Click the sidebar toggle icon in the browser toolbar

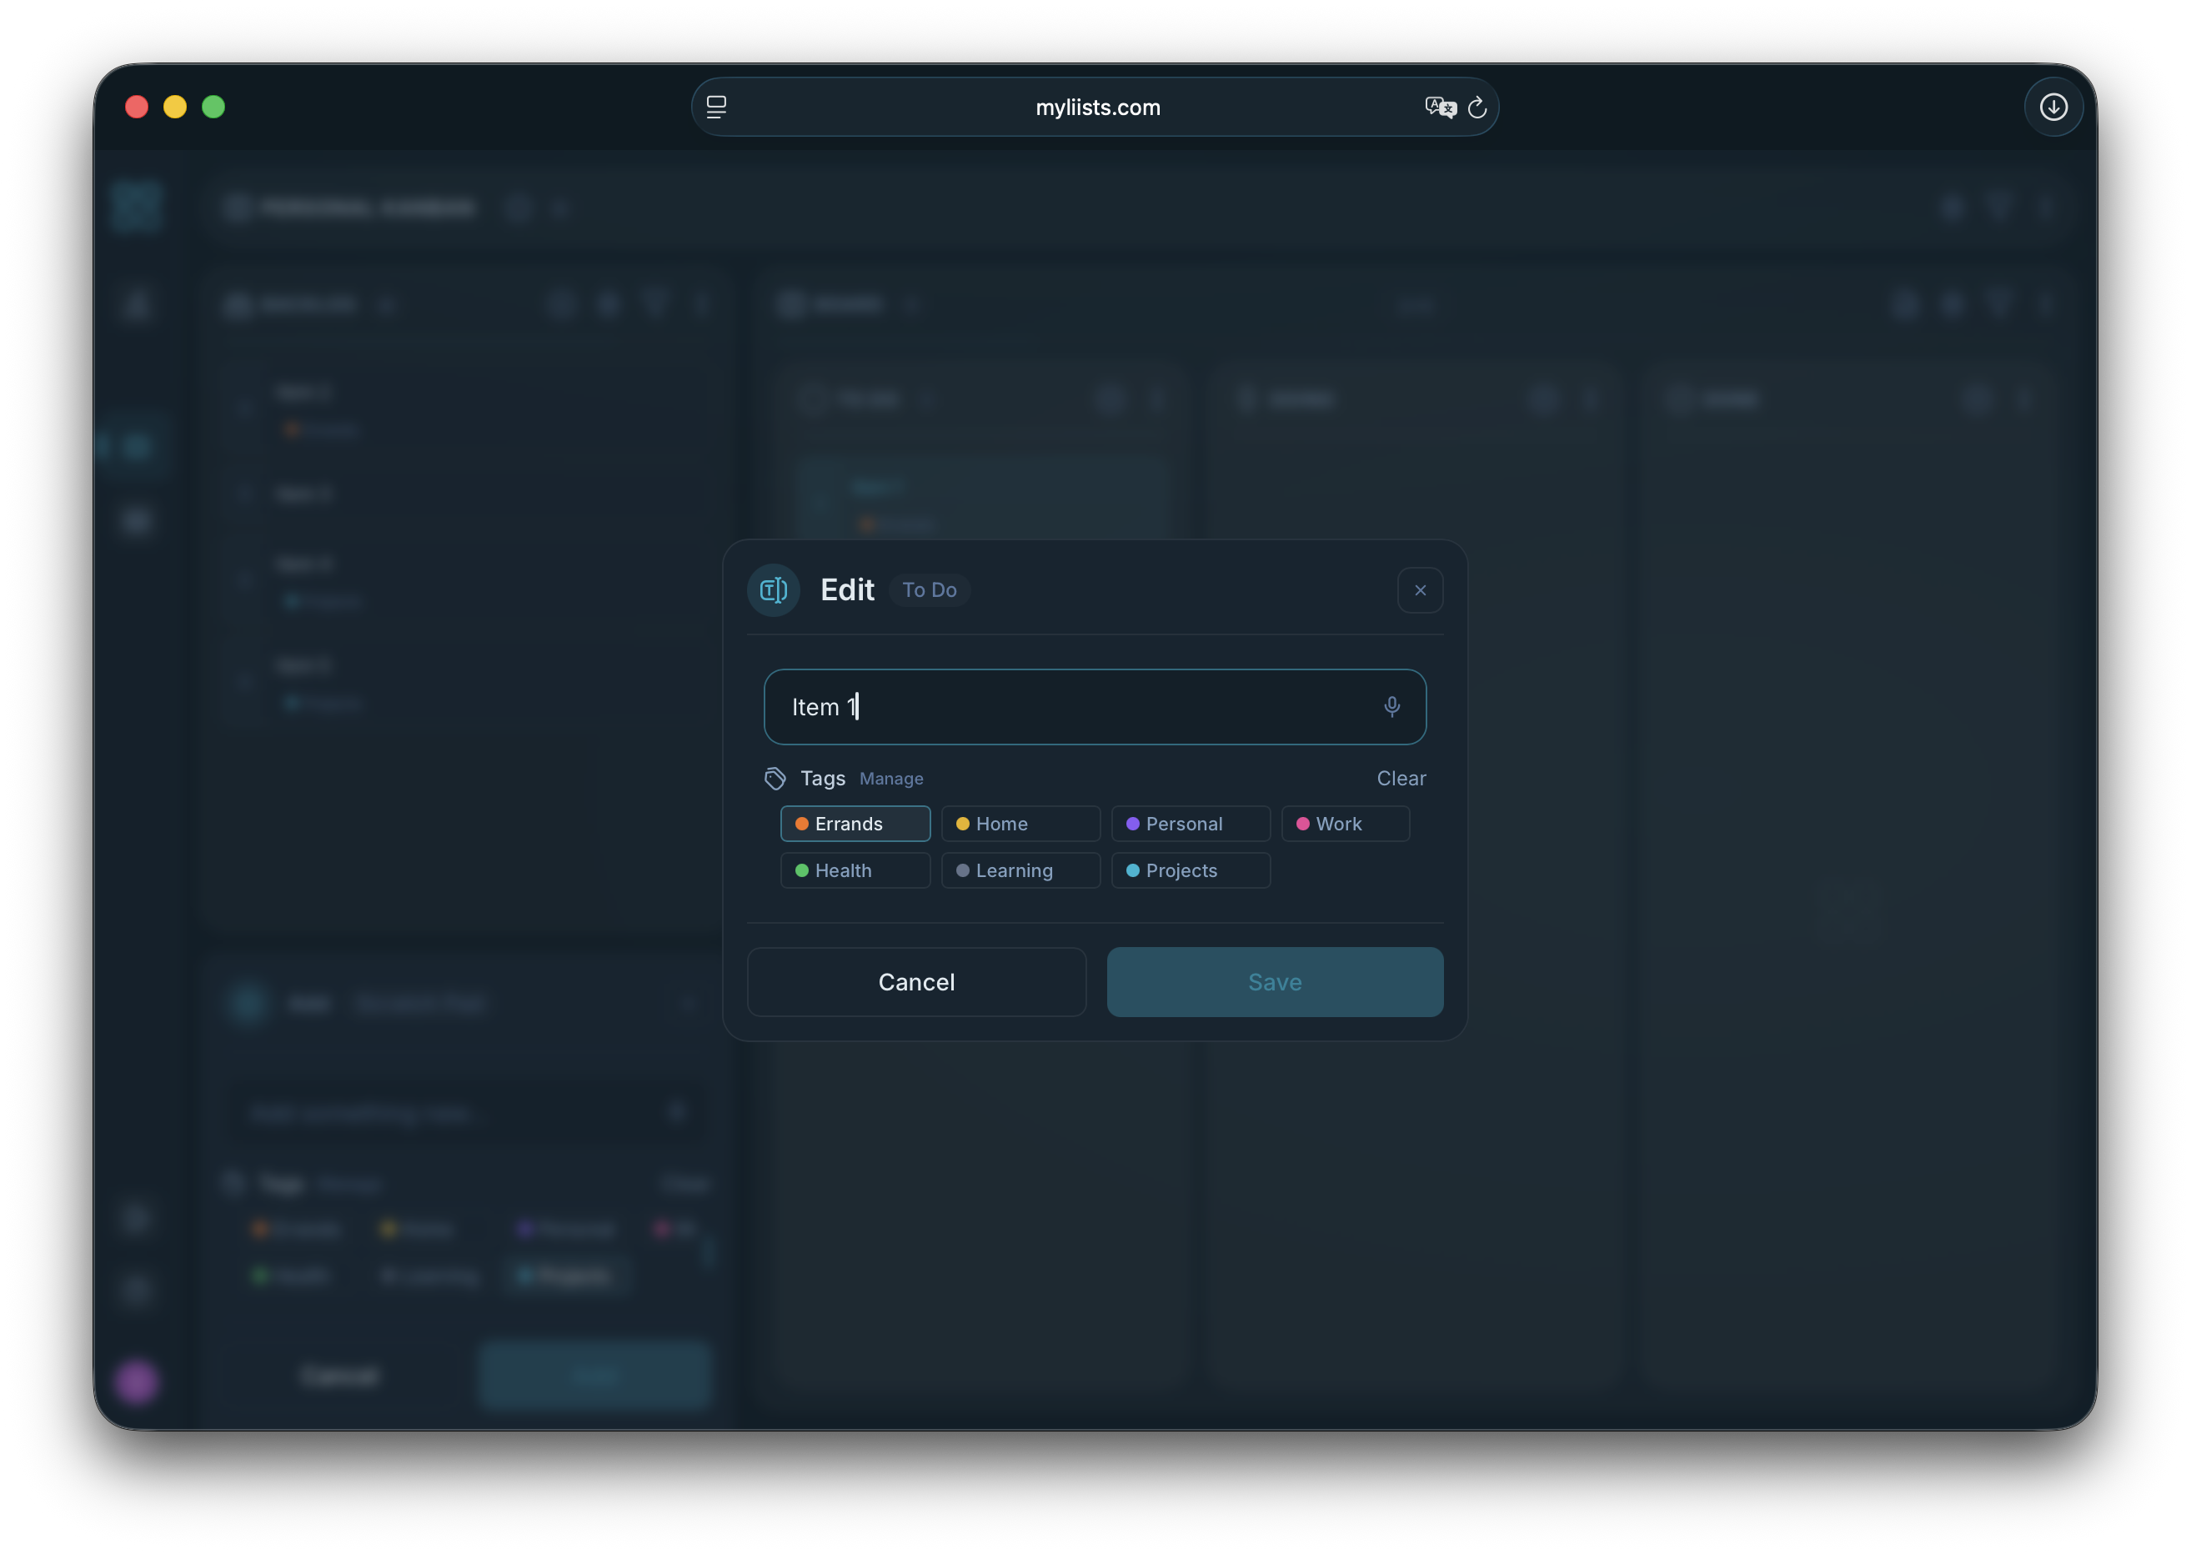(715, 106)
